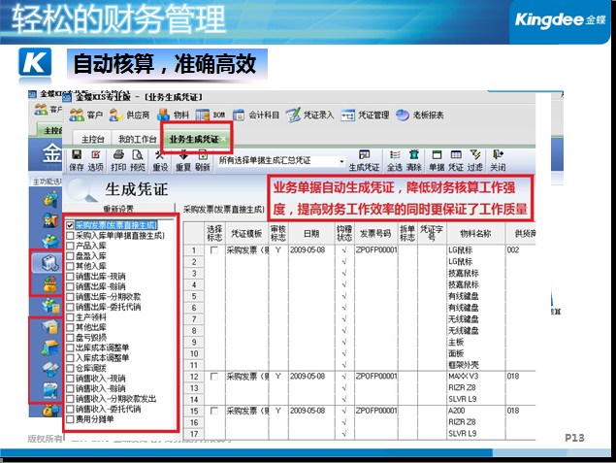The height and width of the screenshot is (463, 616).
Task: Check the 盘盈入库 checkbox
Action: click(70, 256)
